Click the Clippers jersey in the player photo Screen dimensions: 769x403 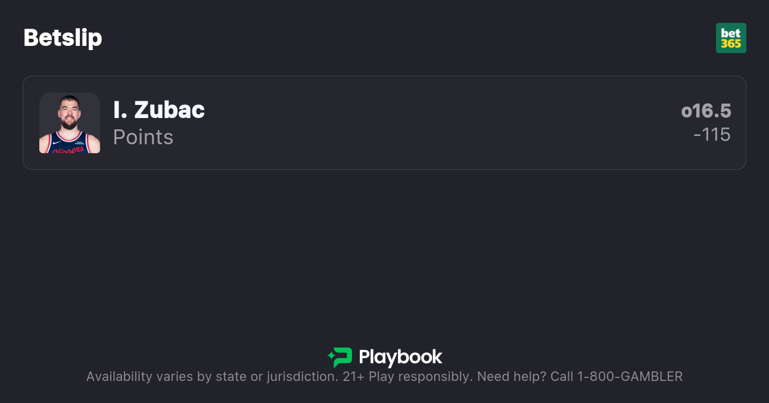point(70,146)
